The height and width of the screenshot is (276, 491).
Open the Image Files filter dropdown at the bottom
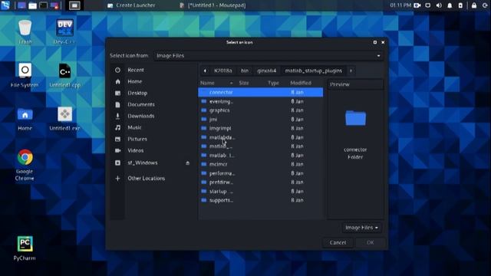point(361,228)
